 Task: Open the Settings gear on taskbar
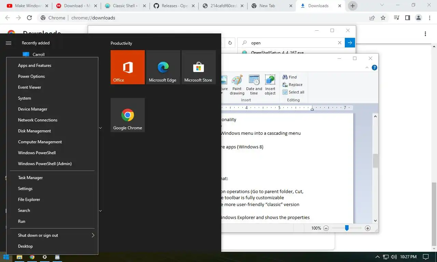tap(44, 257)
